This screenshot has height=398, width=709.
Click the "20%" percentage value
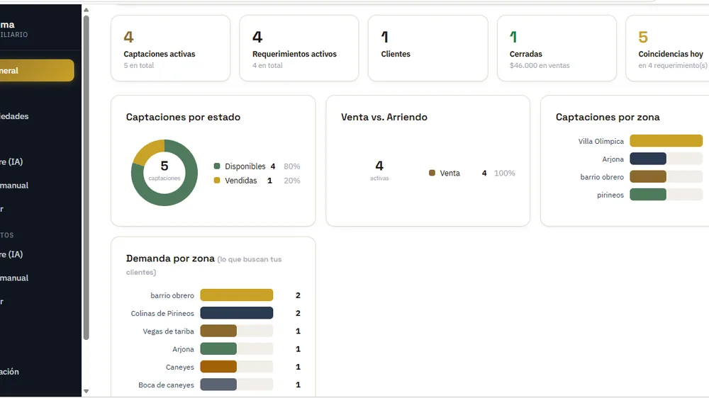tap(292, 181)
